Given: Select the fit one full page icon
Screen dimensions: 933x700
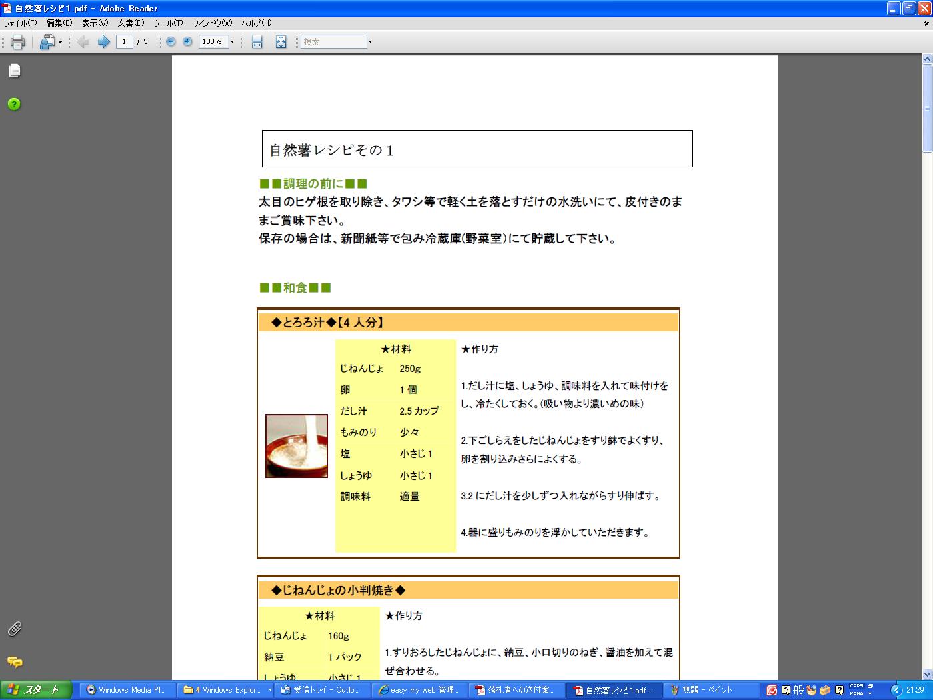Looking at the screenshot, I should click(x=281, y=42).
